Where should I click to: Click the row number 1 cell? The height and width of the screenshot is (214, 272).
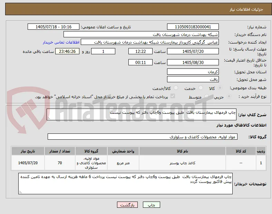pyautogui.click(x=261, y=163)
